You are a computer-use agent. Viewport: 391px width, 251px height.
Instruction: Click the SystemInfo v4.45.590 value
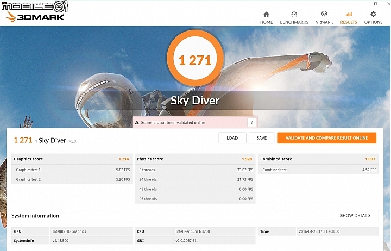60,241
